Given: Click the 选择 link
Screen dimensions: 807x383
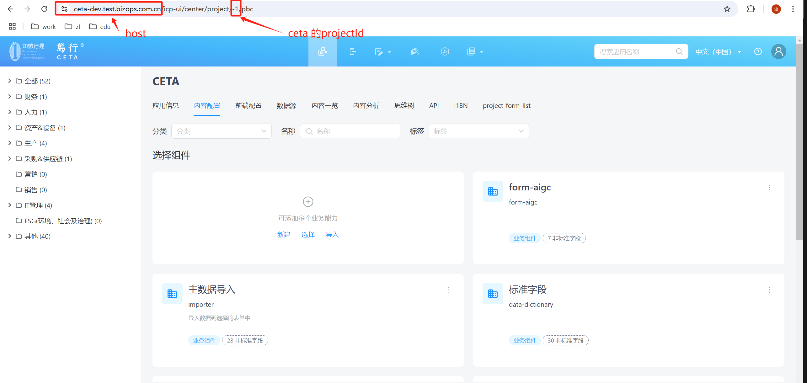Looking at the screenshot, I should pos(308,235).
